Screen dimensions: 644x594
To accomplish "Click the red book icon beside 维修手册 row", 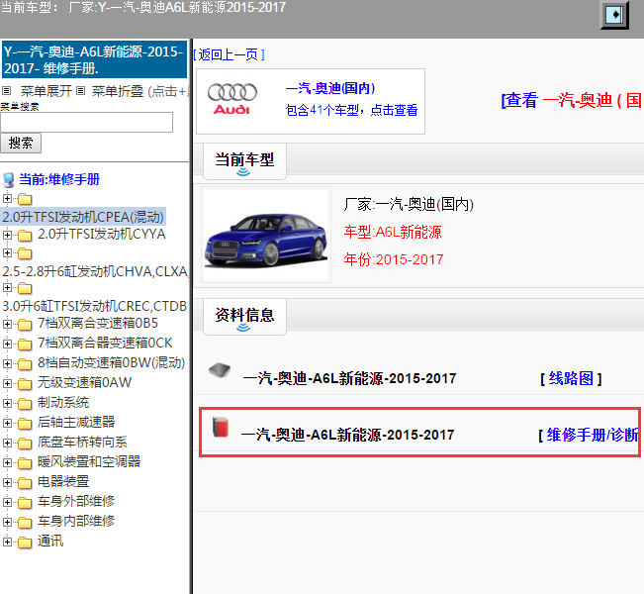I will click(221, 427).
